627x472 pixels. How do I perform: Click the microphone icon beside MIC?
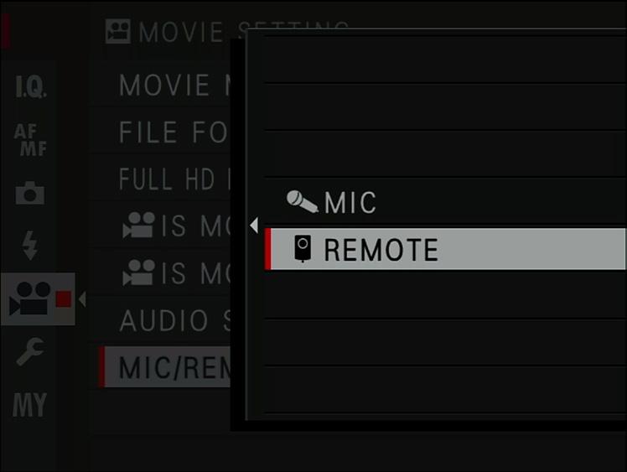tap(303, 201)
